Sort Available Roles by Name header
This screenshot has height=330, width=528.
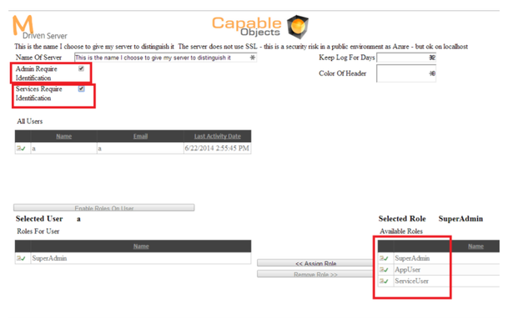475,246
